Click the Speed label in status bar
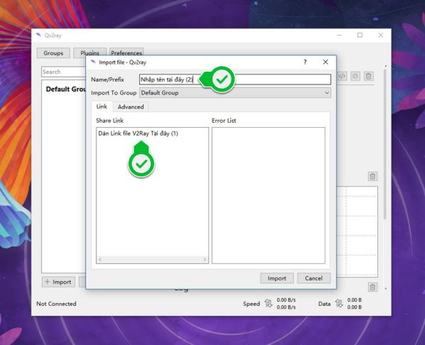Viewport: 425px width, 345px height. 252,304
